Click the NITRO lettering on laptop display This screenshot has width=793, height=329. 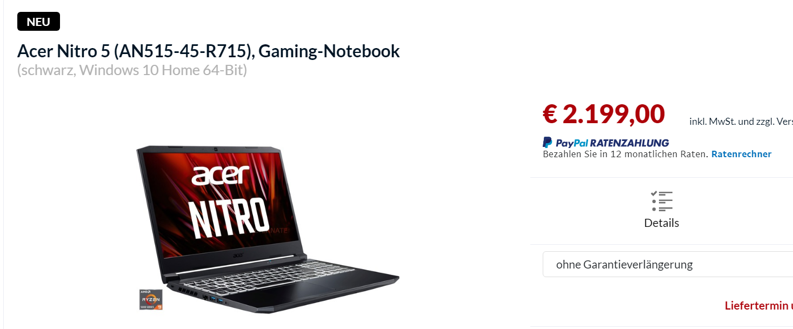coord(229,218)
